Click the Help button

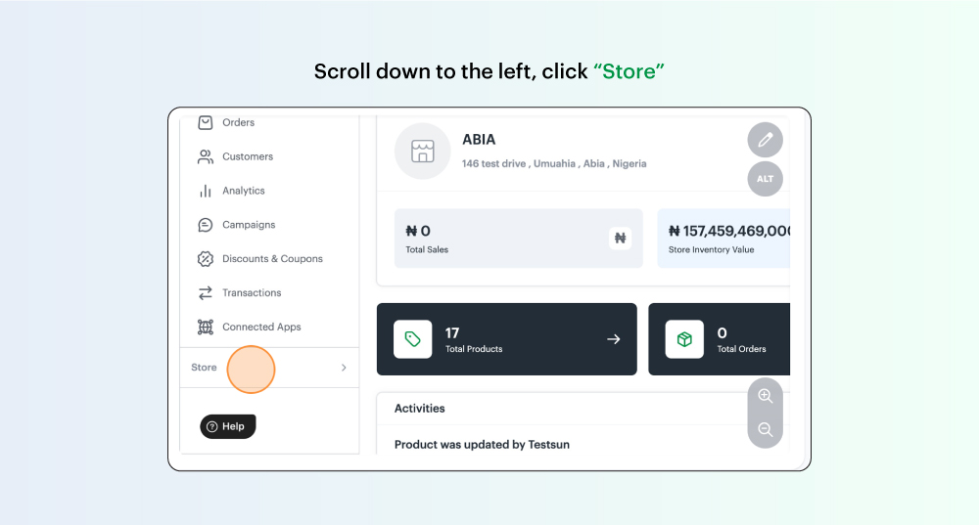click(228, 426)
